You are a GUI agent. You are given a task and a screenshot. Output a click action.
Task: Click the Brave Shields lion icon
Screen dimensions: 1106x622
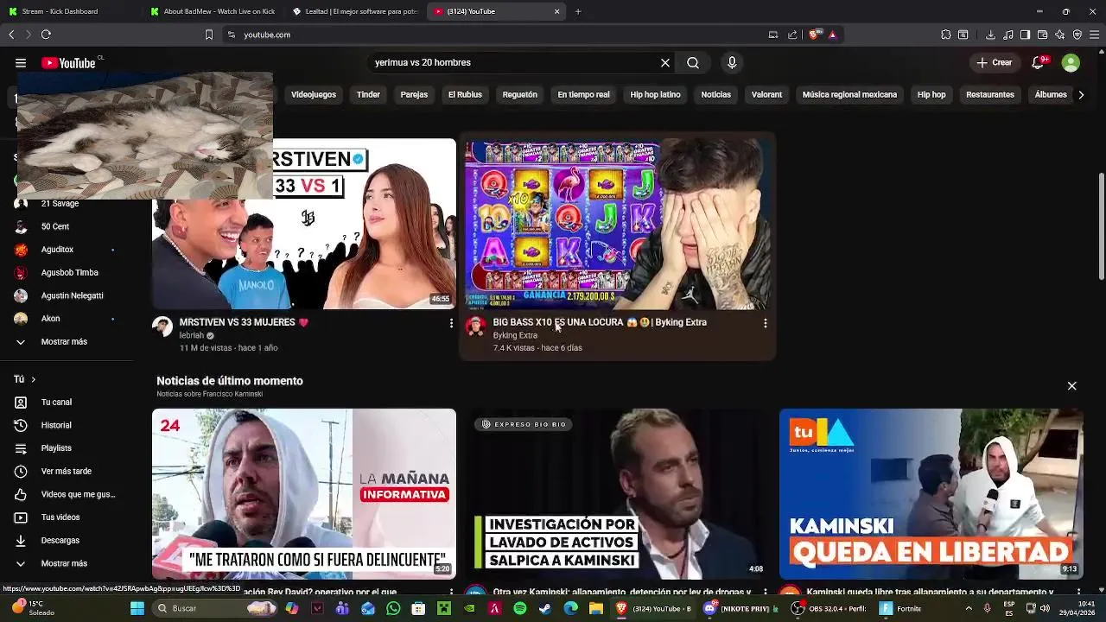814,35
